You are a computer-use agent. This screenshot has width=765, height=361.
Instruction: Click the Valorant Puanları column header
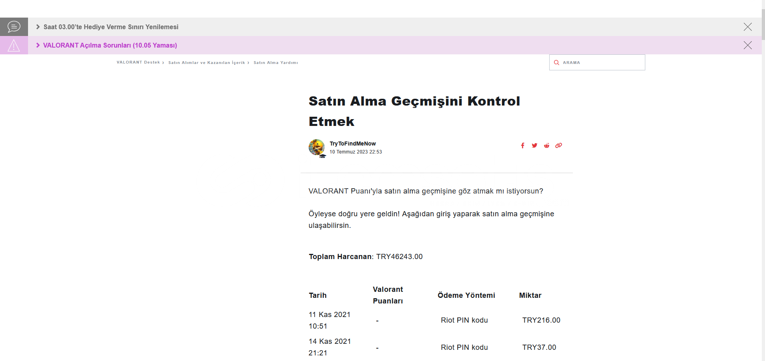[388, 295]
